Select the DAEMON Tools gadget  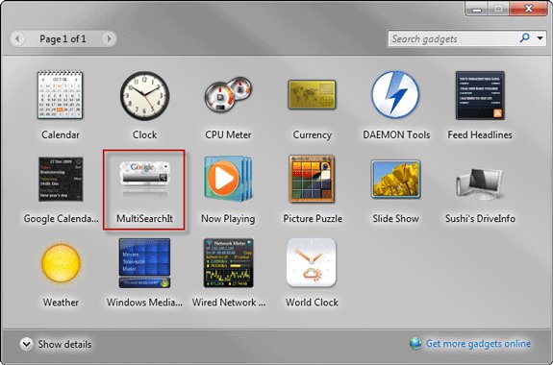[x=395, y=94]
